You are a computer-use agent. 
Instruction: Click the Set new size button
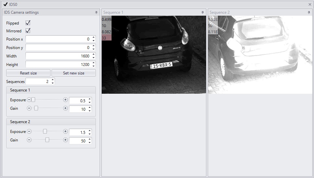coord(74,73)
